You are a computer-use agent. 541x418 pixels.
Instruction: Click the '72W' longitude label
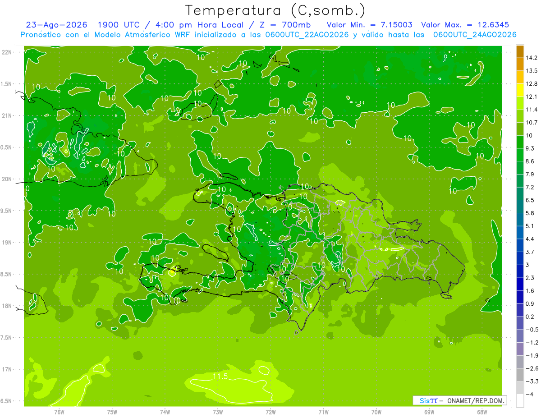click(270, 412)
